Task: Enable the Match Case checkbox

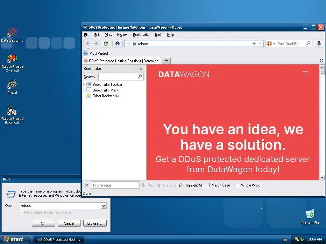Action: pyautogui.click(x=208, y=185)
